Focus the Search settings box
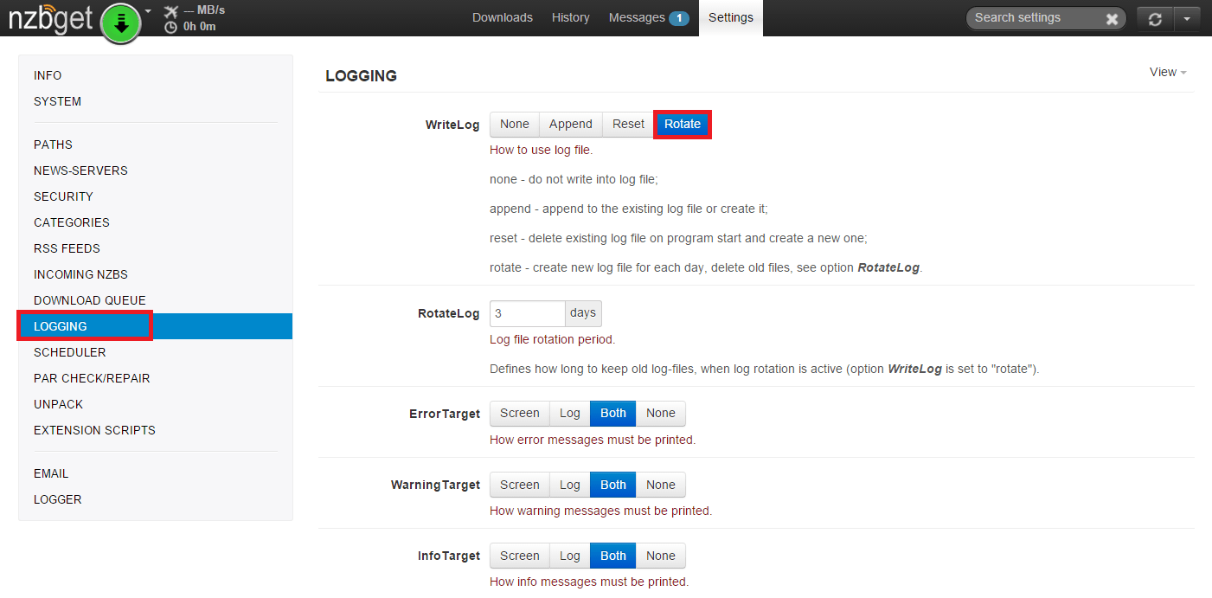Viewport: 1212px width, 598px height. pos(1034,18)
